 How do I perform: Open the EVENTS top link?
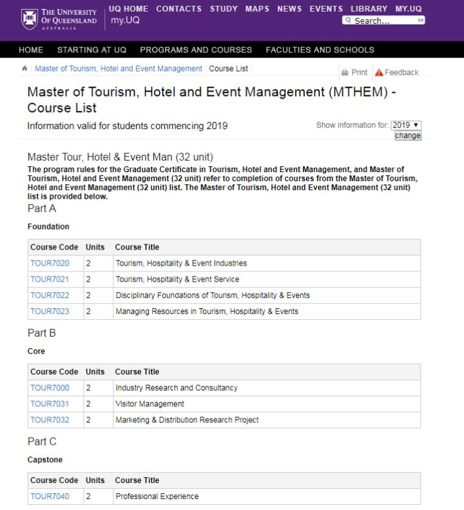coord(326,9)
